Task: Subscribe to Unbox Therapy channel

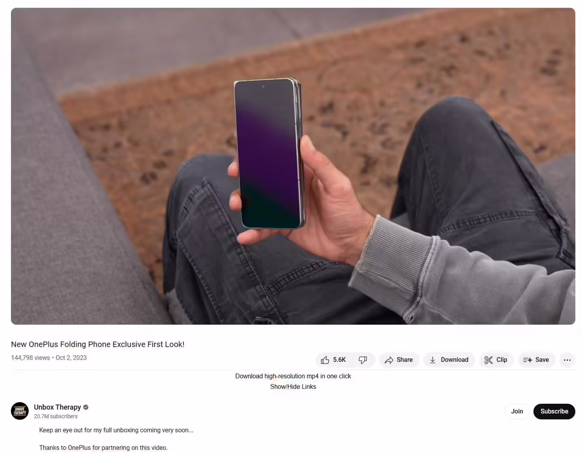Action: [x=554, y=411]
